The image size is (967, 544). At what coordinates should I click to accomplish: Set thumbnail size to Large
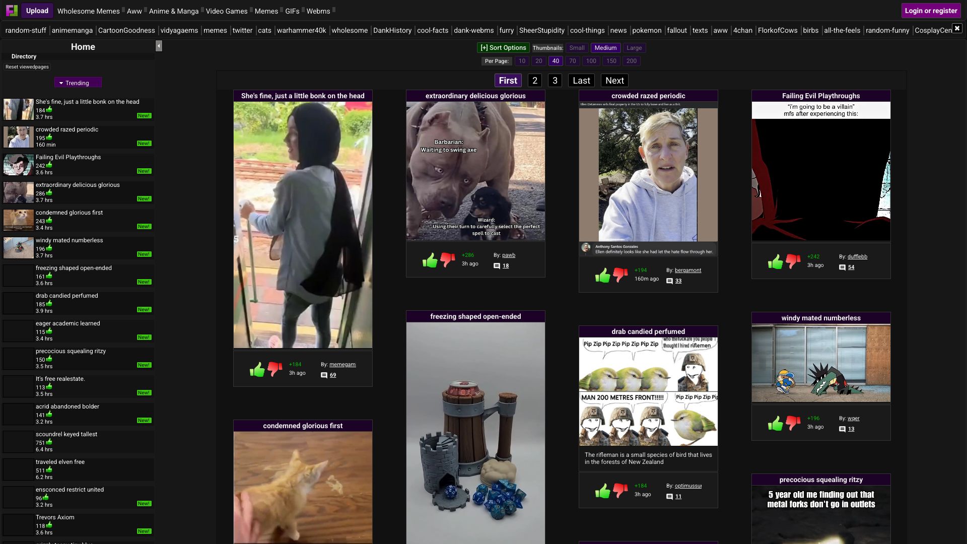click(634, 48)
